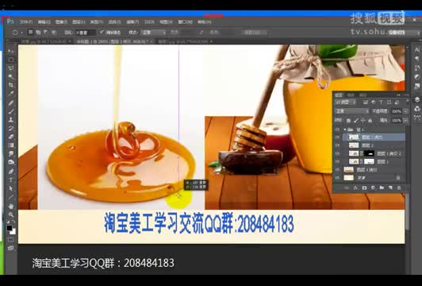This screenshot has height=286, width=422.
Task: Open the File menu
Action: point(26,21)
